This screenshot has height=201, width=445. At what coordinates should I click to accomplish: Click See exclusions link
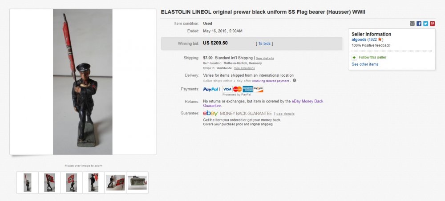coord(244,68)
